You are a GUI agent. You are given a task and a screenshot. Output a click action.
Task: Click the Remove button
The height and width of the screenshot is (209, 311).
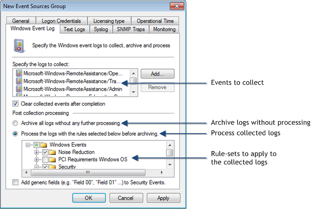pyautogui.click(x=158, y=87)
